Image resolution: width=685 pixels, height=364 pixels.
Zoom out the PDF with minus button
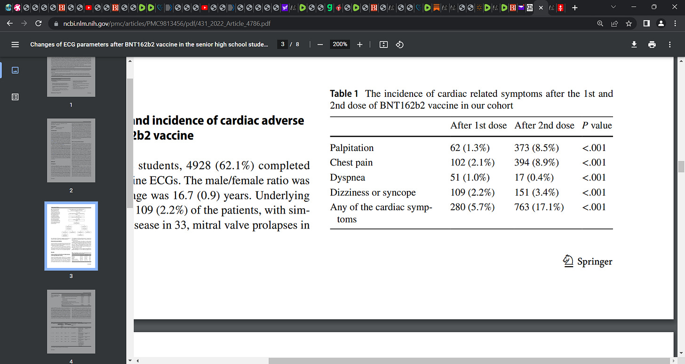coord(320,44)
